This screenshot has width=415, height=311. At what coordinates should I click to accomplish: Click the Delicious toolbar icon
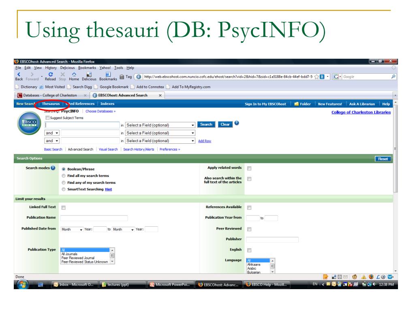pos(89,75)
